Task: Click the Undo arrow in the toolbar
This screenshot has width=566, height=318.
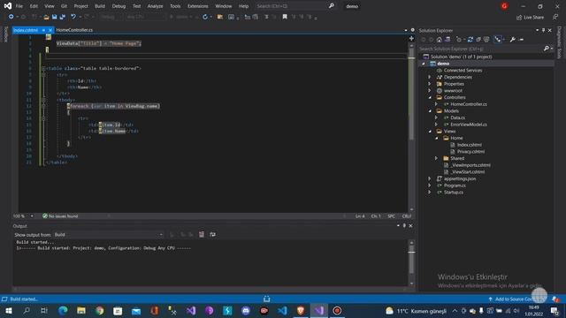Action: pyautogui.click(x=73, y=17)
